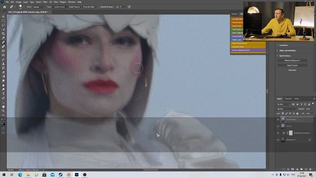Viewport: 316px width, 178px height.
Task: Toggle layer filtering on or off
Action: coord(313,103)
